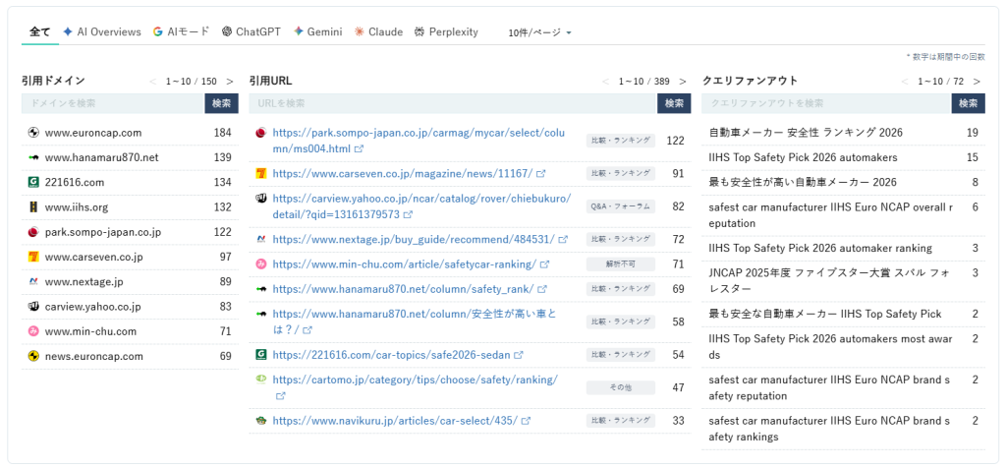
Task: Click the その他 category tag
Action: click(621, 387)
